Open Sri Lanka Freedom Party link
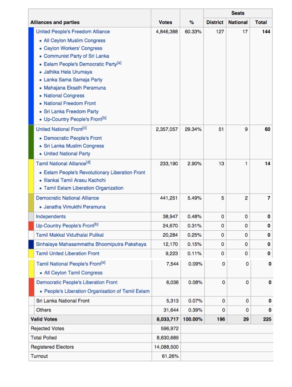The height and width of the screenshot is (387, 292). pyautogui.click(x=71, y=111)
